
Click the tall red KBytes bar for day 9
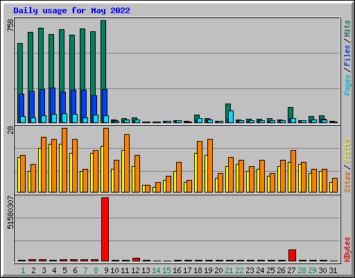[x=105, y=229]
